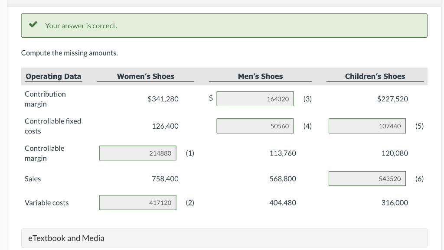
Task: Click the 'Compute the missing amounts' instruction
Action: click(69, 53)
